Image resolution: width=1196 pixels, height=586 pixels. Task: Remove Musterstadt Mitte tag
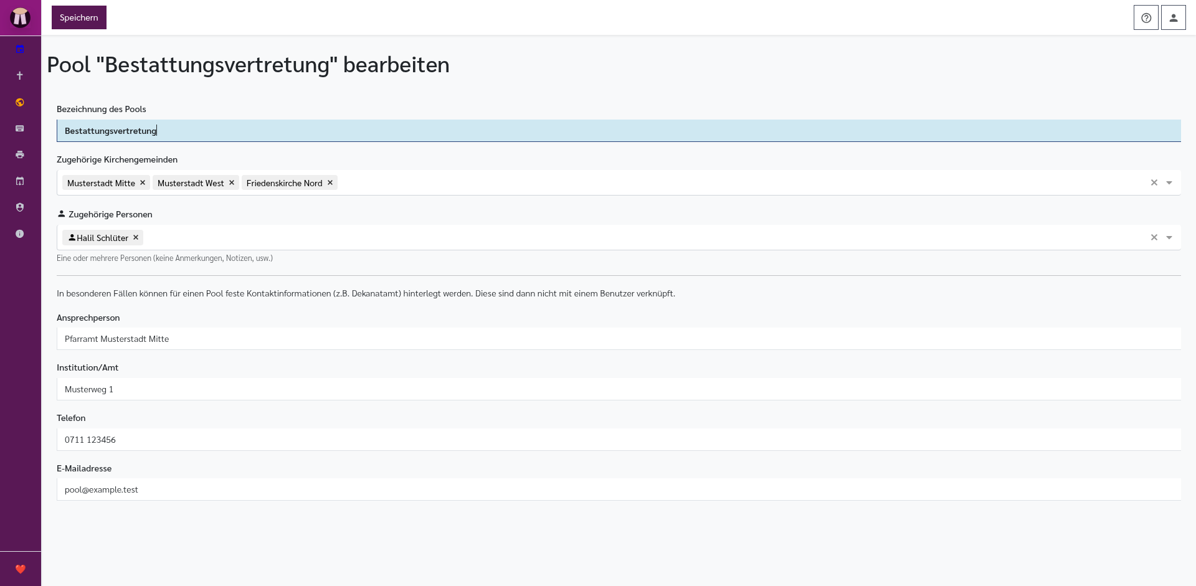point(143,182)
